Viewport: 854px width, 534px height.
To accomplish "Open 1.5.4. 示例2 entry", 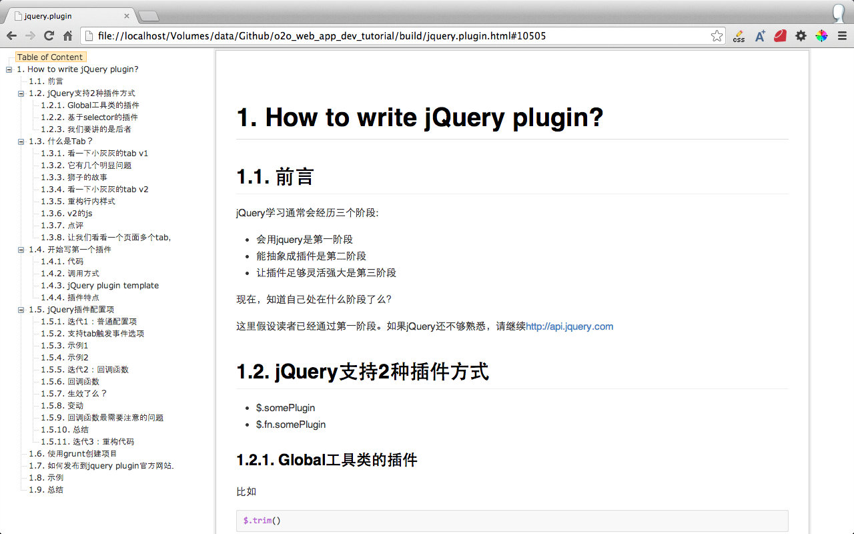I will (65, 358).
